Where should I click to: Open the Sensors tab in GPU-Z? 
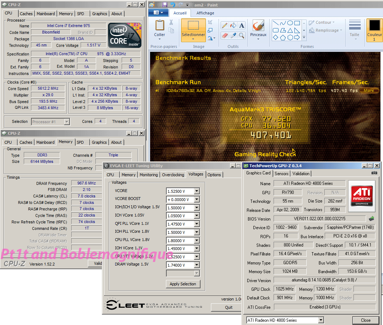point(281,173)
